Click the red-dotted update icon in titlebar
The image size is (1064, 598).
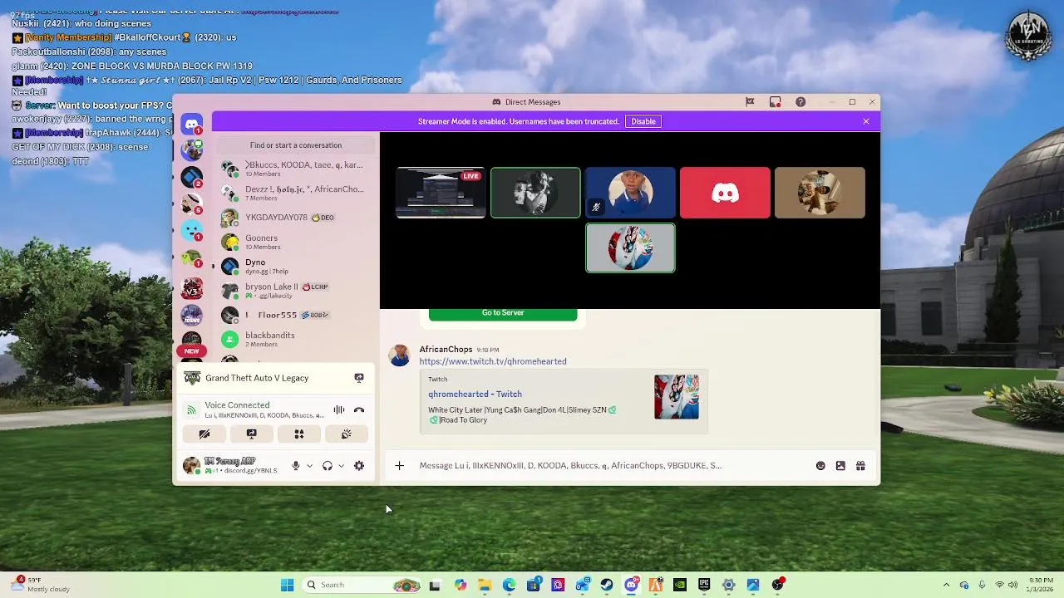click(775, 102)
